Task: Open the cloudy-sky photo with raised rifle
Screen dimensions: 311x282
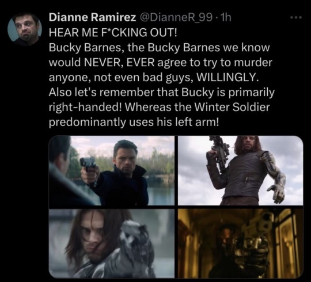Action: (x=240, y=170)
